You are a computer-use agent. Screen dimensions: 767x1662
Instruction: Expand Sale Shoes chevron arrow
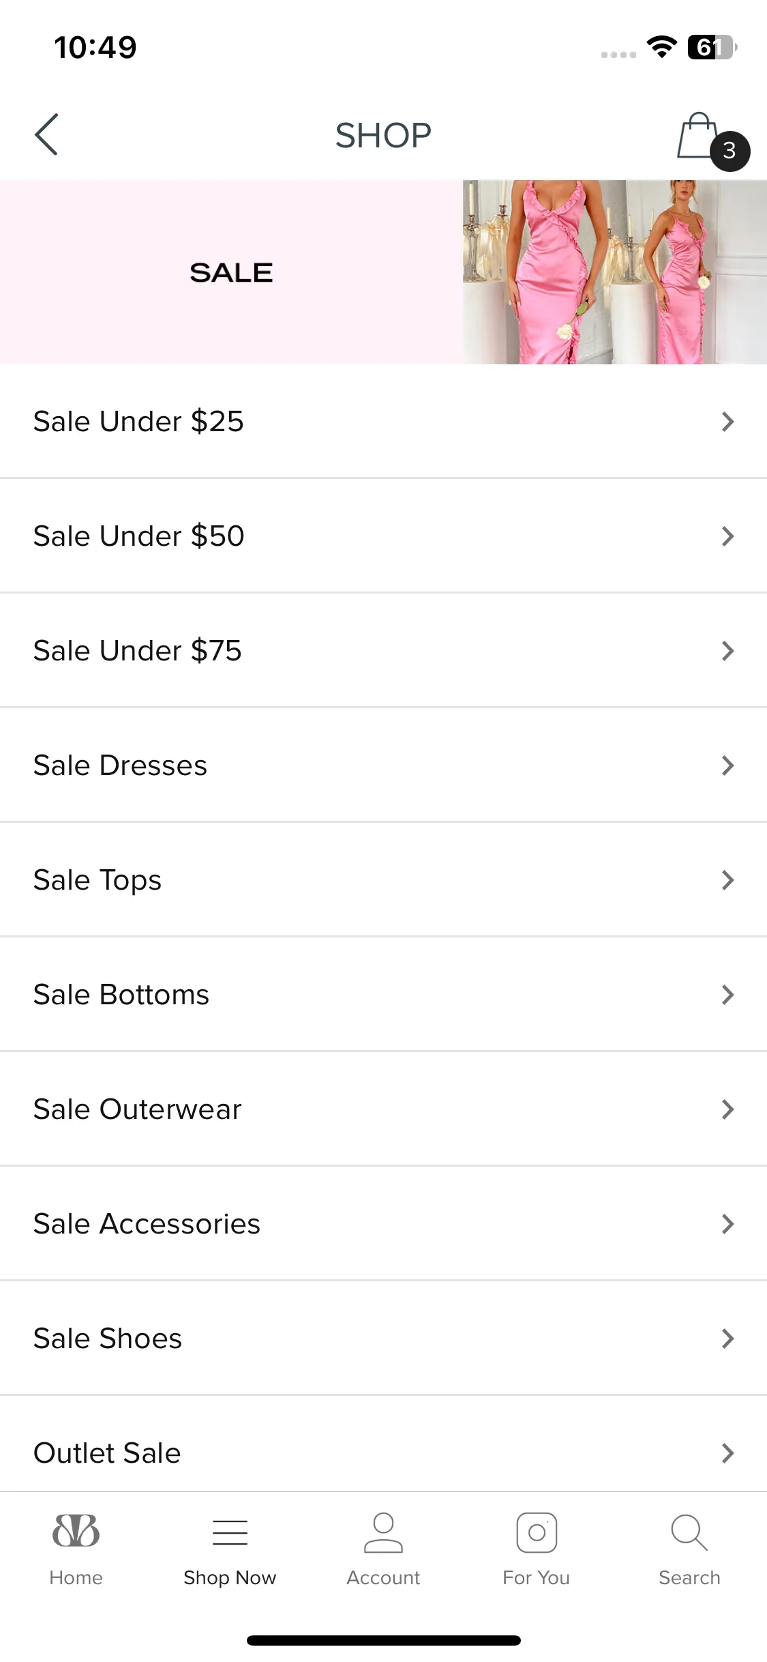point(727,1339)
